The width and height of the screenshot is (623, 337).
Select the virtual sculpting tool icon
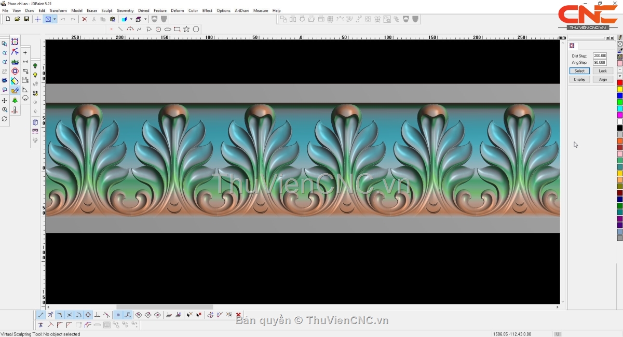pyautogui.click(x=15, y=90)
